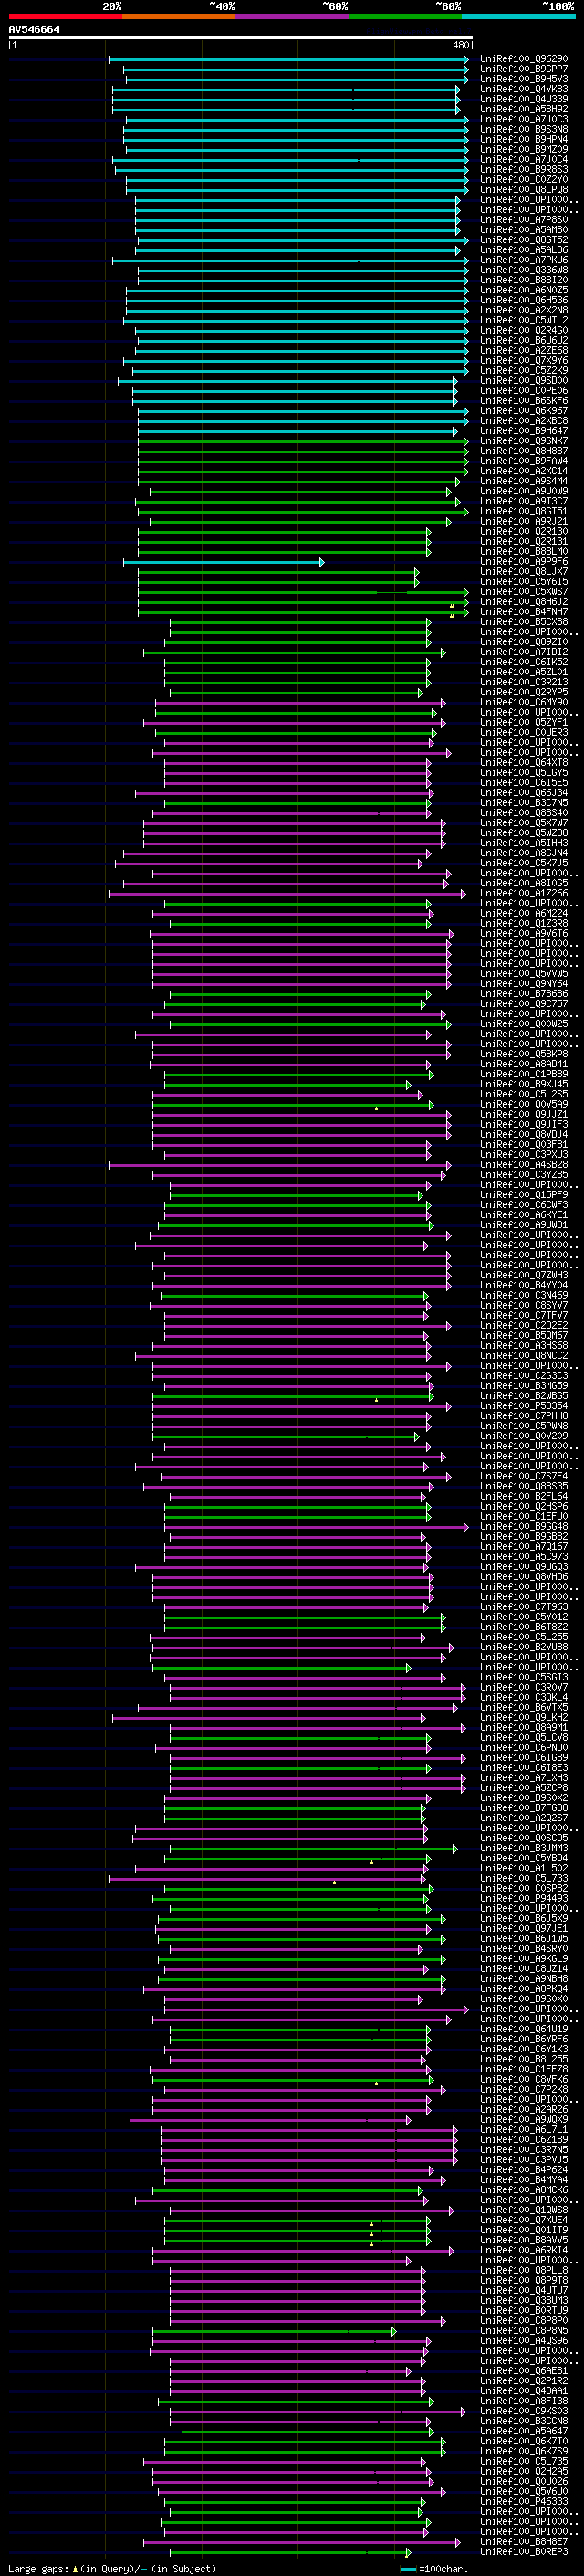
Task: Click label UniRef100_A7J0C3
Action: pos(524,119)
